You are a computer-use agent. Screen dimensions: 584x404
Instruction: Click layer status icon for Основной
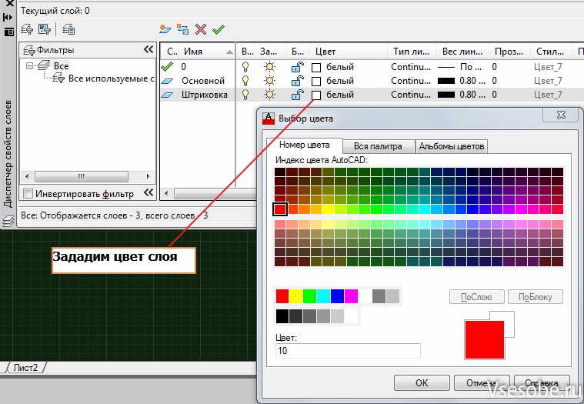pos(167,81)
